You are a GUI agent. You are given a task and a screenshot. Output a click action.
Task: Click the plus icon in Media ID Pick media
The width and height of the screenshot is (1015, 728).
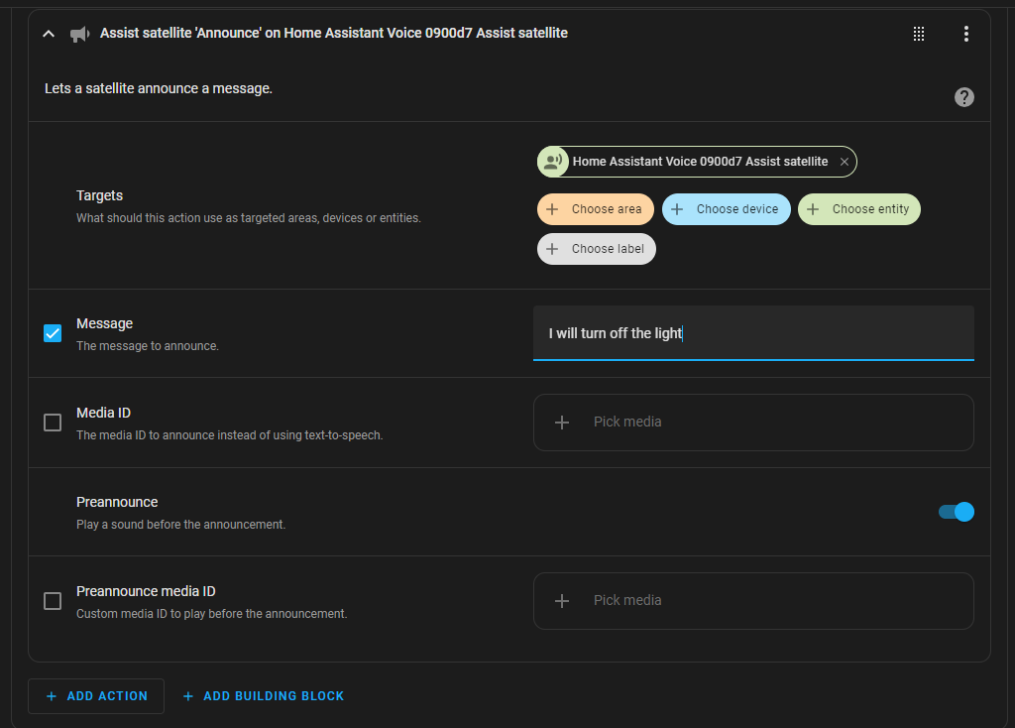[x=562, y=422]
